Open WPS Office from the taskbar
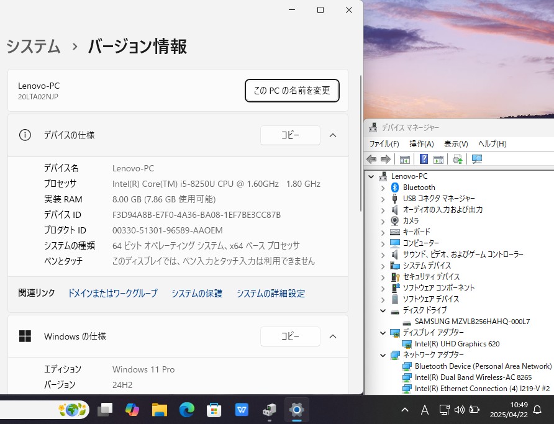This screenshot has width=554, height=424. [x=242, y=410]
